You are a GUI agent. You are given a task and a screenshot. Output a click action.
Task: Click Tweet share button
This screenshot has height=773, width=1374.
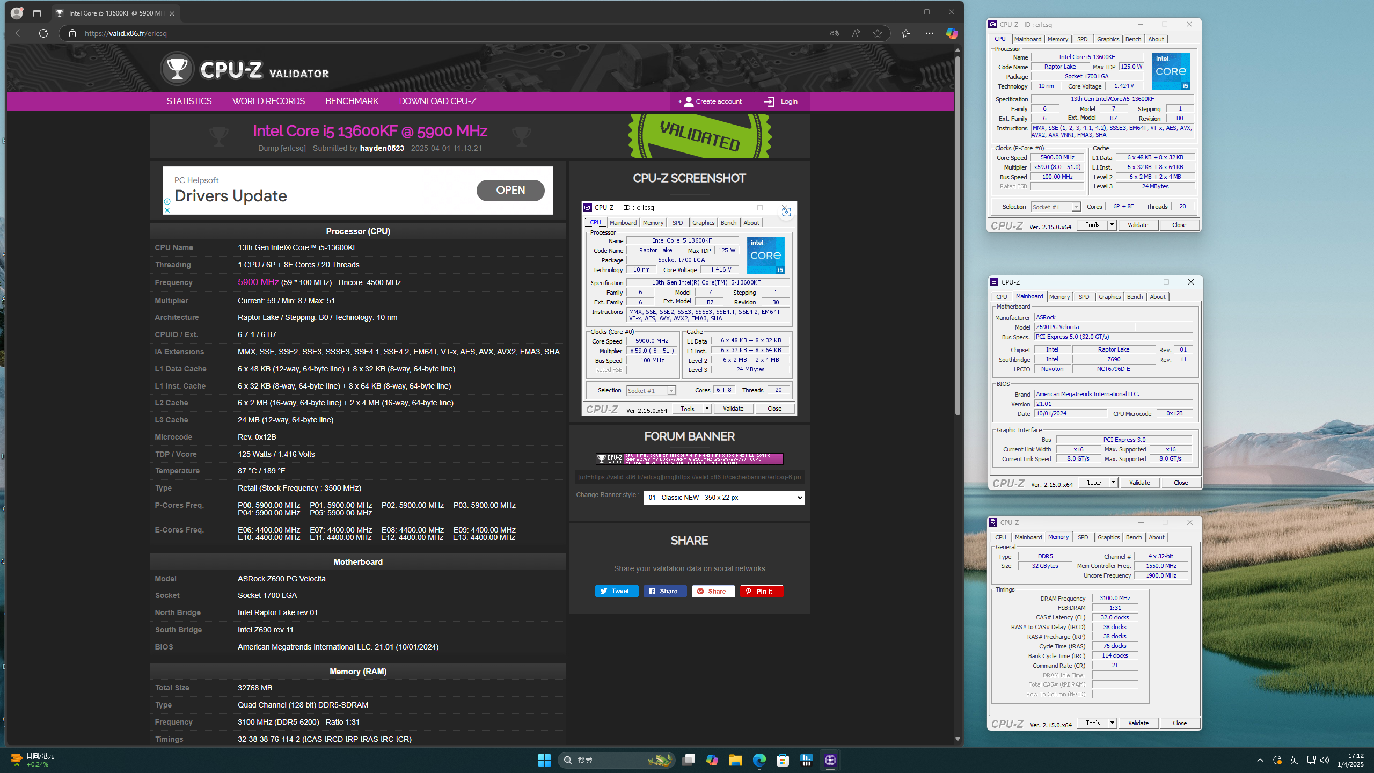pyautogui.click(x=617, y=591)
